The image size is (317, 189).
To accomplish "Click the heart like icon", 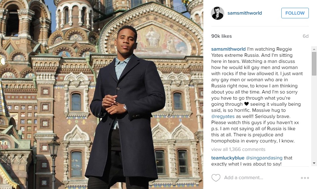I will pos(216,178).
